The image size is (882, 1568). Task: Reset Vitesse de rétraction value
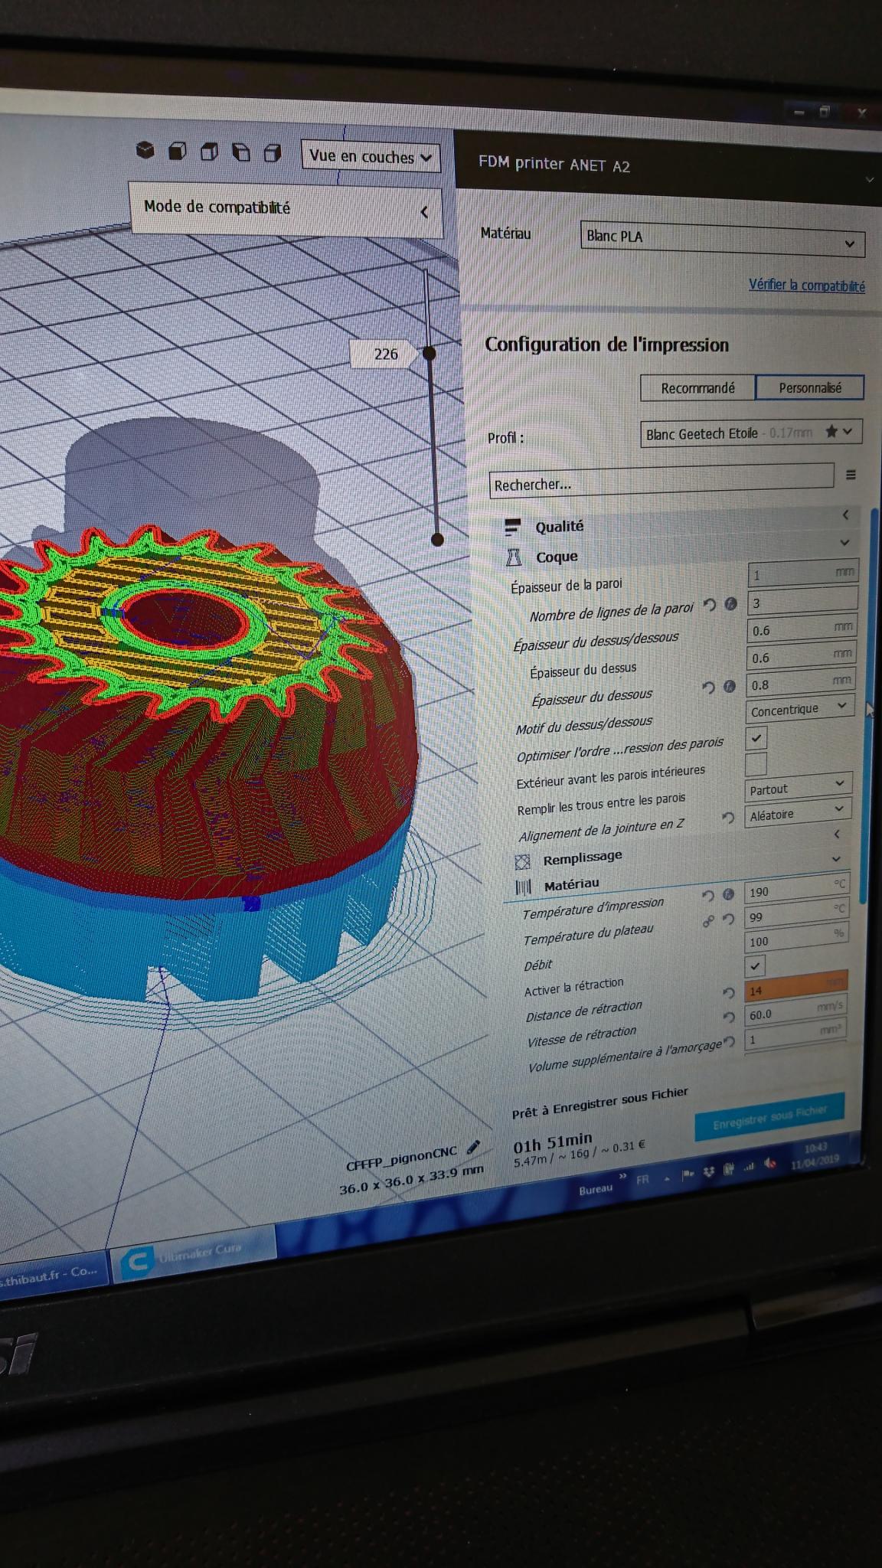coord(729,1017)
